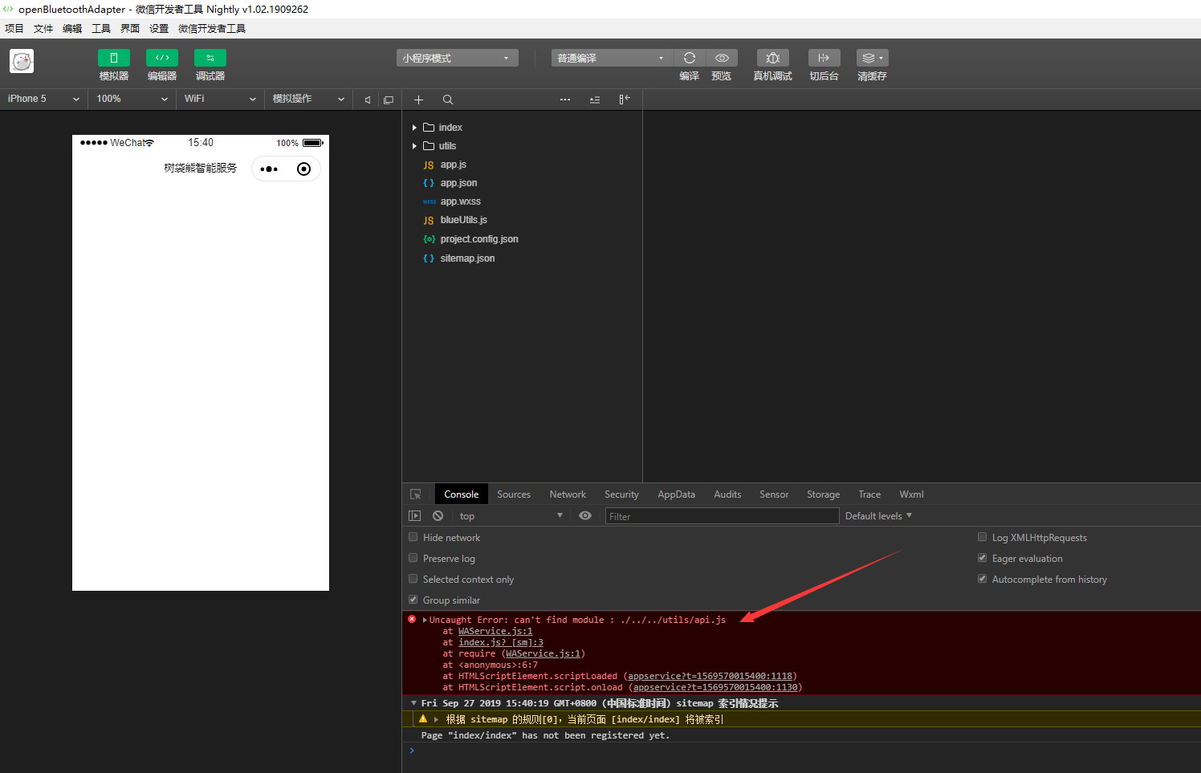Open the index.js? [sm]:3 link
The image size is (1201, 773).
pyautogui.click(x=501, y=642)
